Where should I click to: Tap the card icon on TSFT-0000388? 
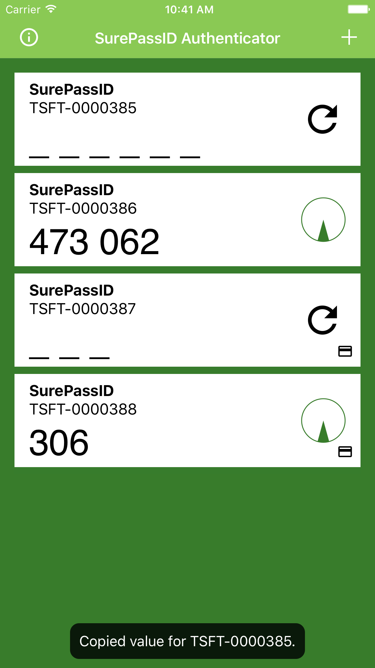[345, 452]
